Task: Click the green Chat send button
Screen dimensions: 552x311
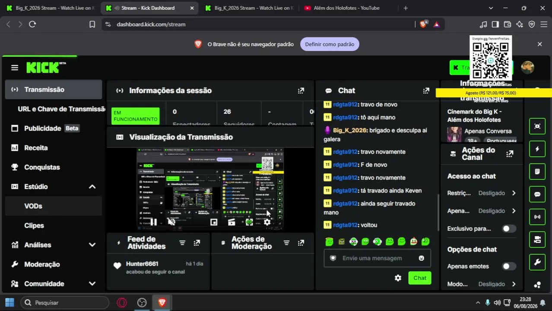Action: tap(419, 278)
